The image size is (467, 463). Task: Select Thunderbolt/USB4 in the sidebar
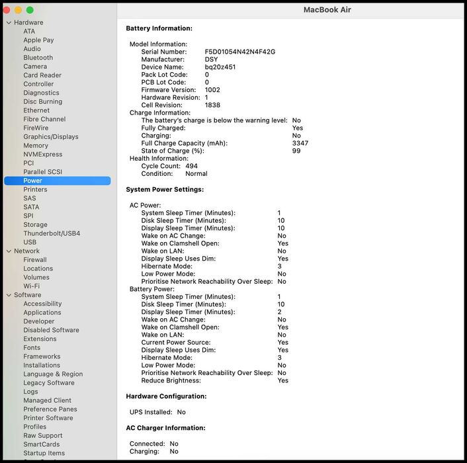[x=52, y=233]
